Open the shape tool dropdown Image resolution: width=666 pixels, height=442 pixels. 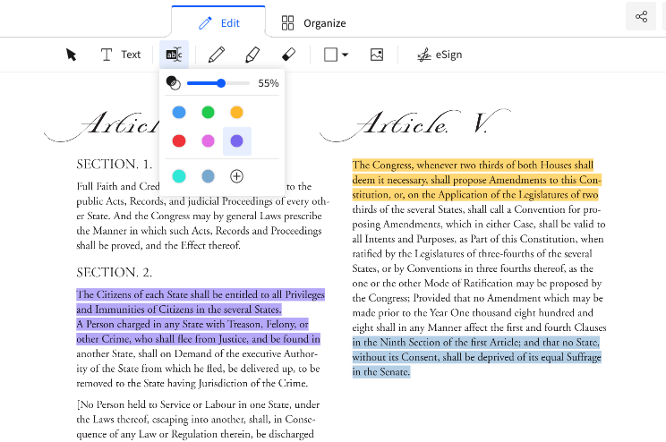click(x=336, y=55)
